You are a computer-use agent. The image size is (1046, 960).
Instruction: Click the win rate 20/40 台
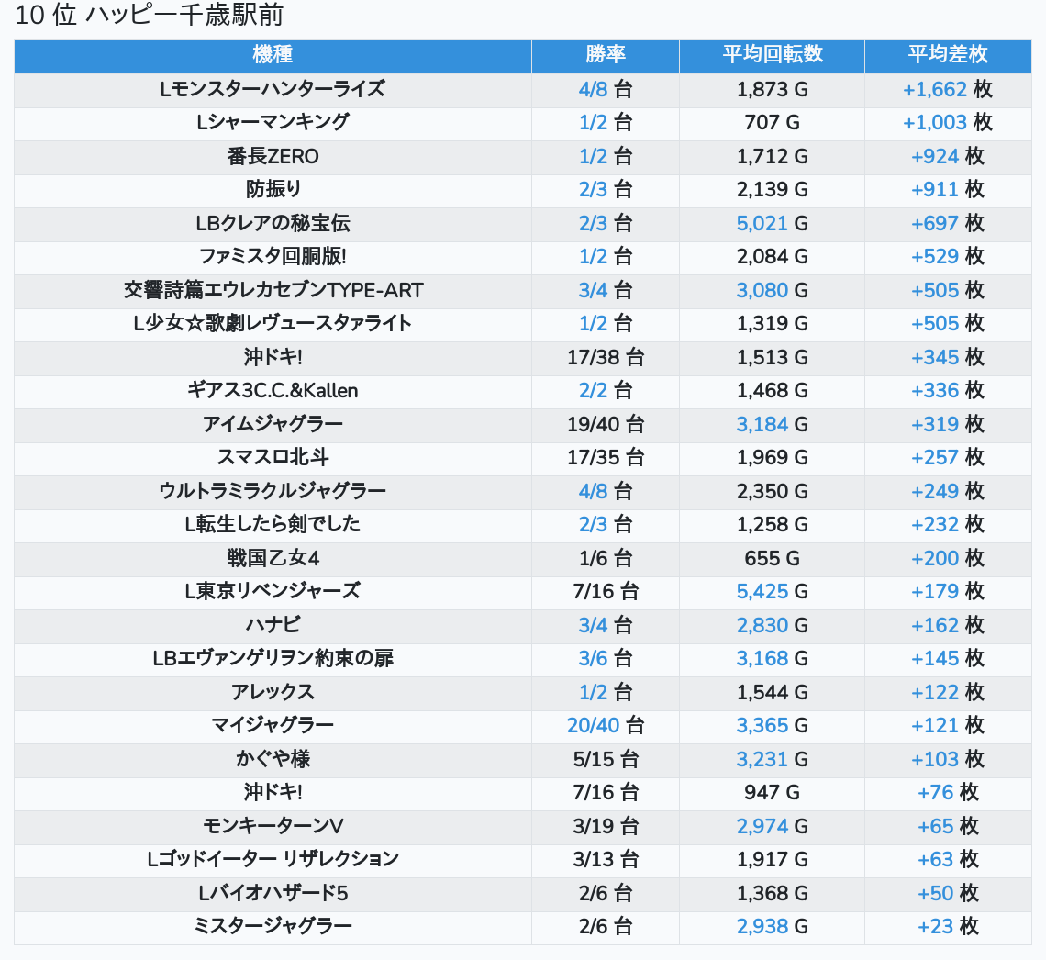[x=605, y=726]
